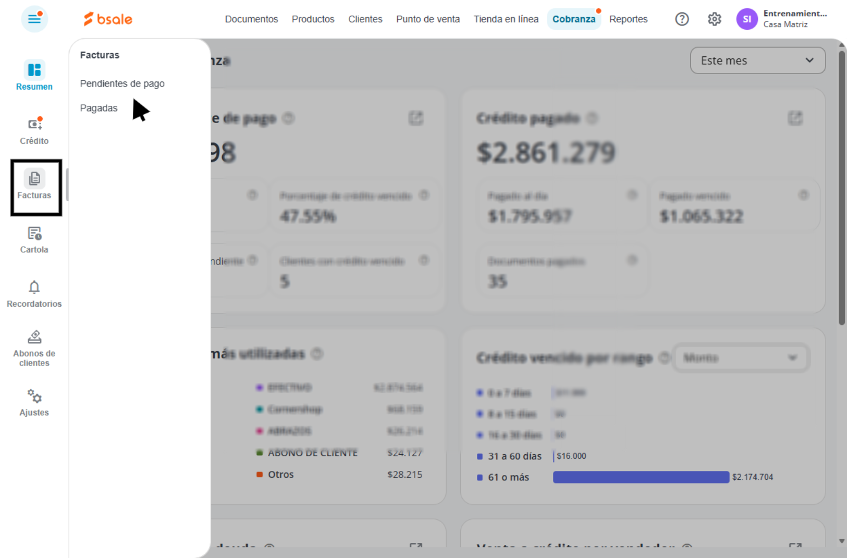Open the settings gear in header

[x=714, y=19]
